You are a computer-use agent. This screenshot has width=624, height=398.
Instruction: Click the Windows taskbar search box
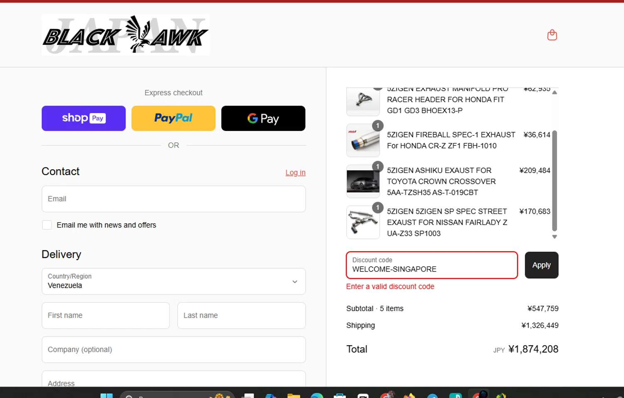pyautogui.click(x=177, y=395)
